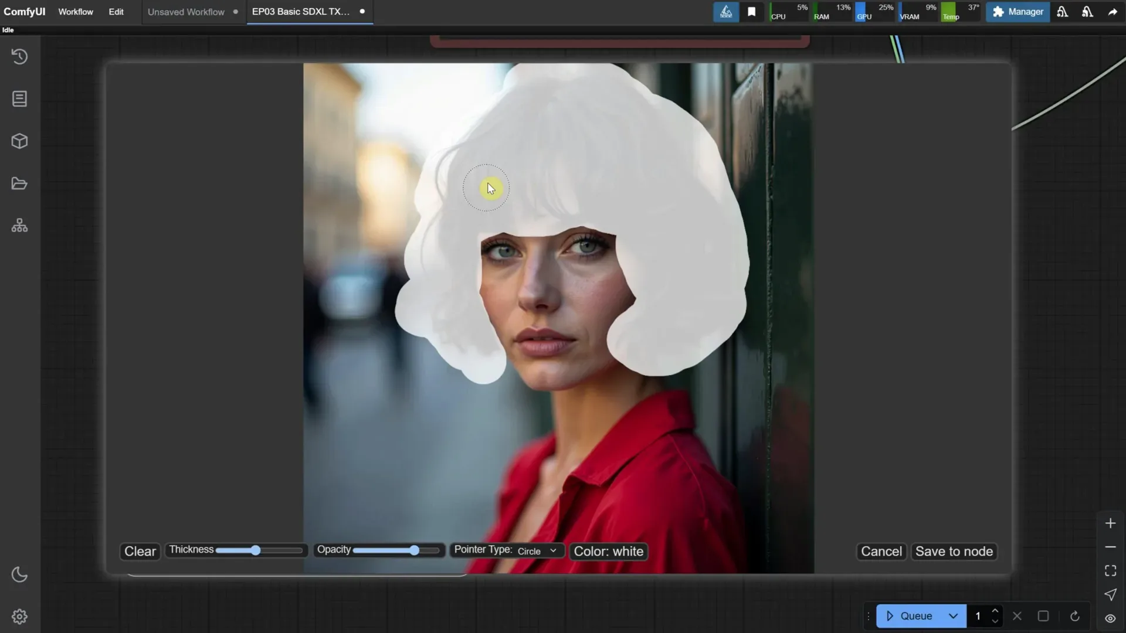Screen dimensions: 1126x633
Task: Open the Workflow menu
Action: tap(75, 12)
